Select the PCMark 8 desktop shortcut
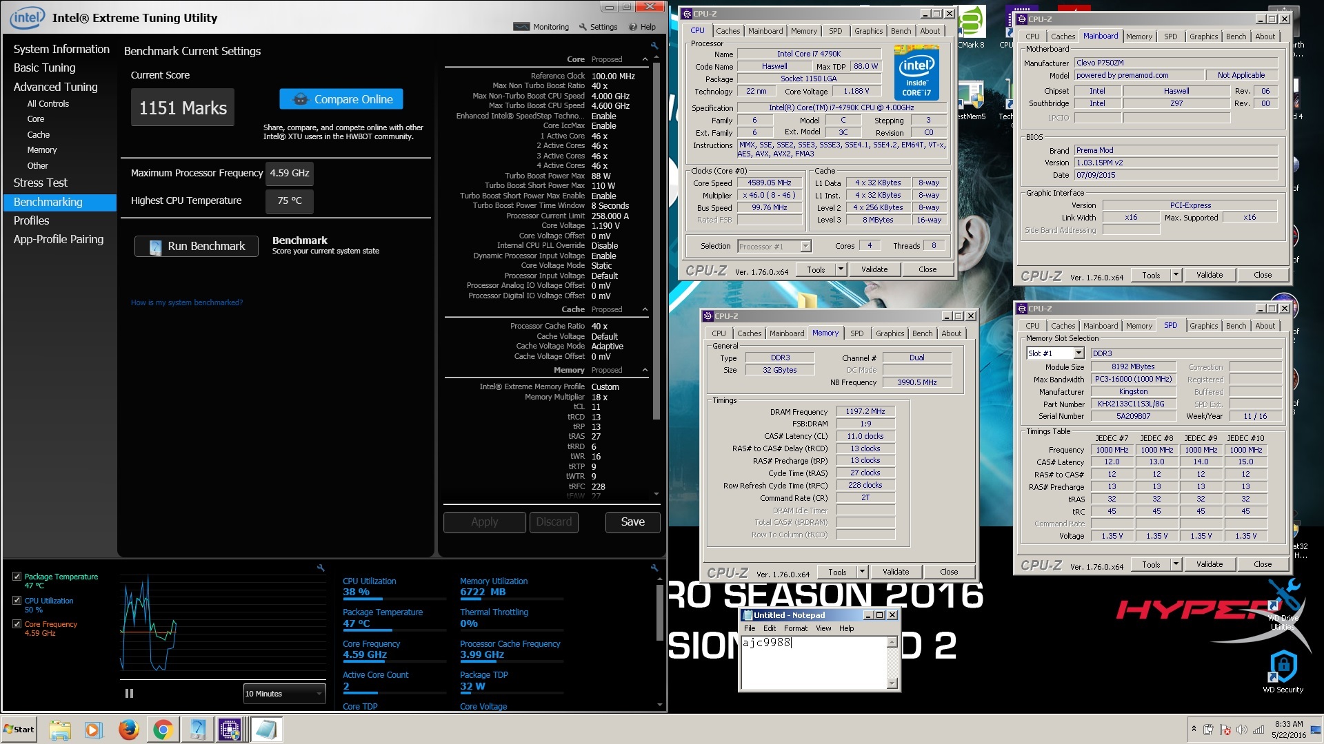Screen dimensions: 1324x744 [971, 28]
